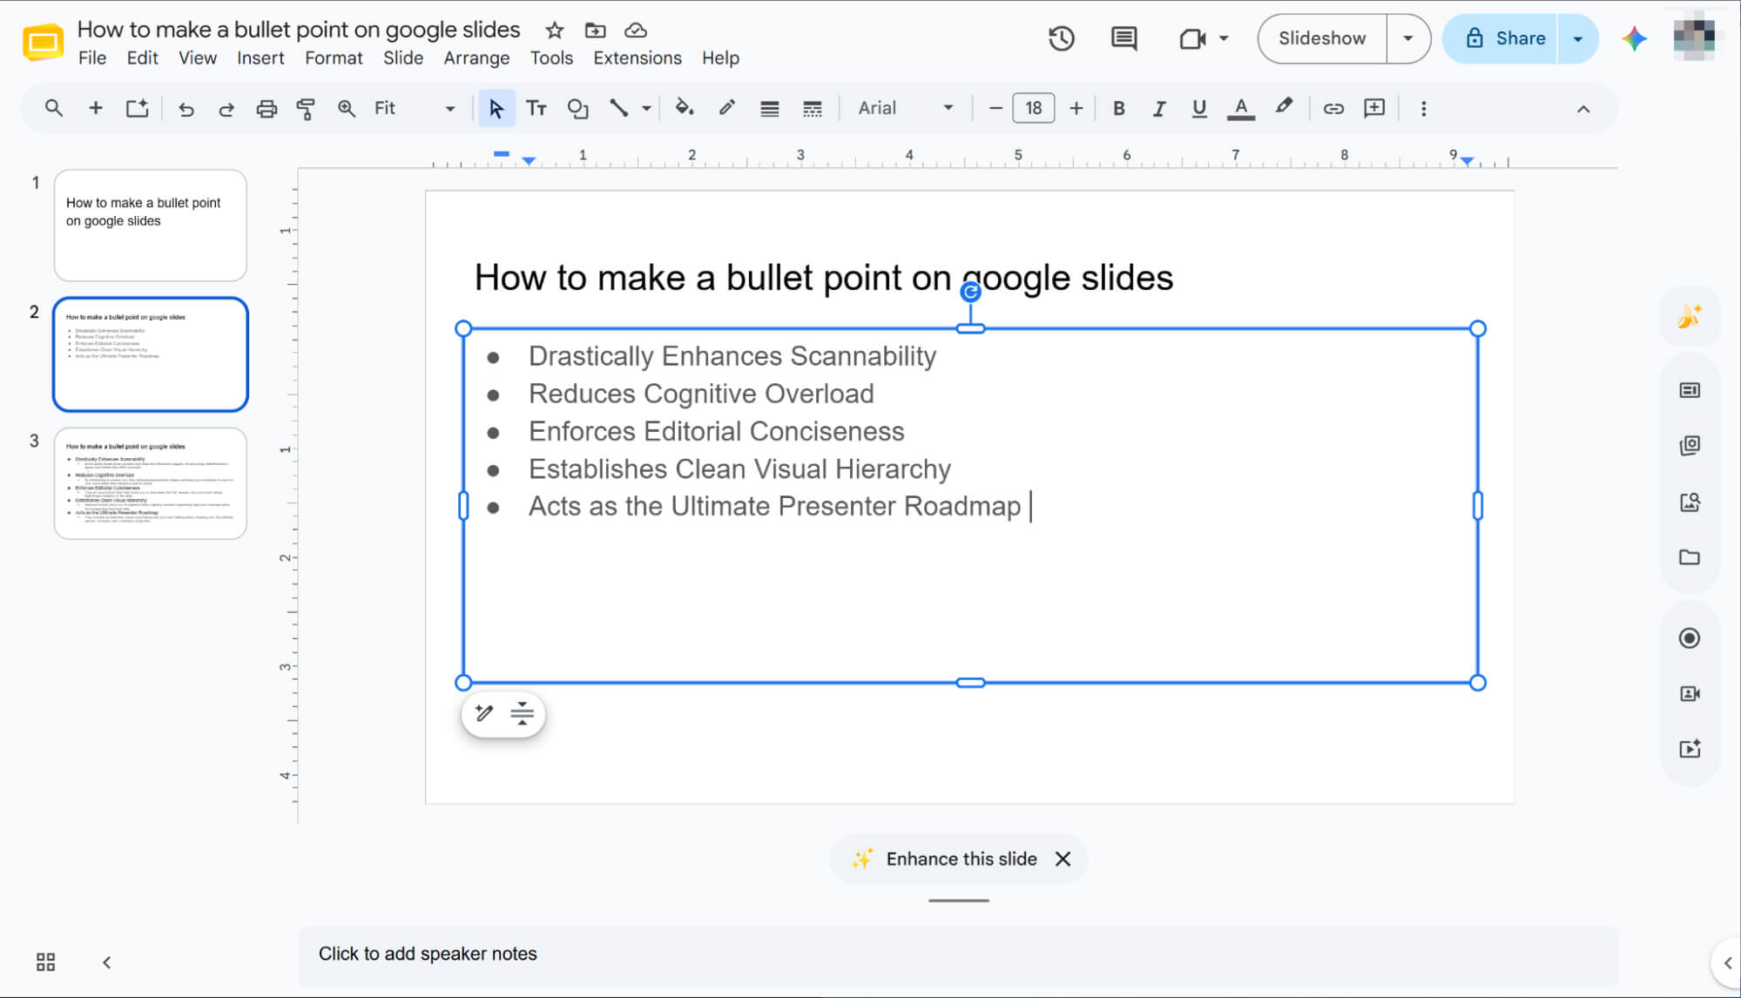Viewport: 1741px width, 998px height.
Task: Open the Extensions menu
Action: (638, 58)
